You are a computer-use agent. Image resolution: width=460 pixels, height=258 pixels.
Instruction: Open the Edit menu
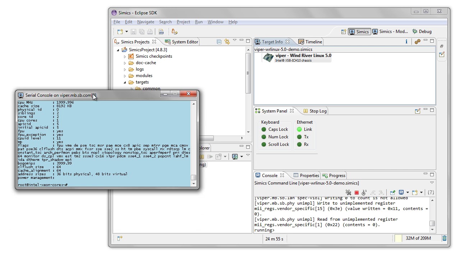click(x=129, y=22)
